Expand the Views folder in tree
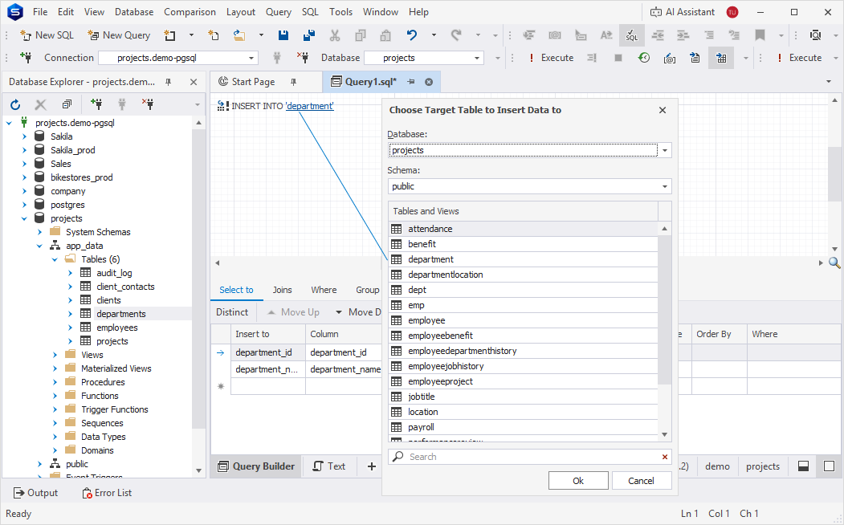Image resolution: width=844 pixels, height=525 pixels. tap(55, 355)
